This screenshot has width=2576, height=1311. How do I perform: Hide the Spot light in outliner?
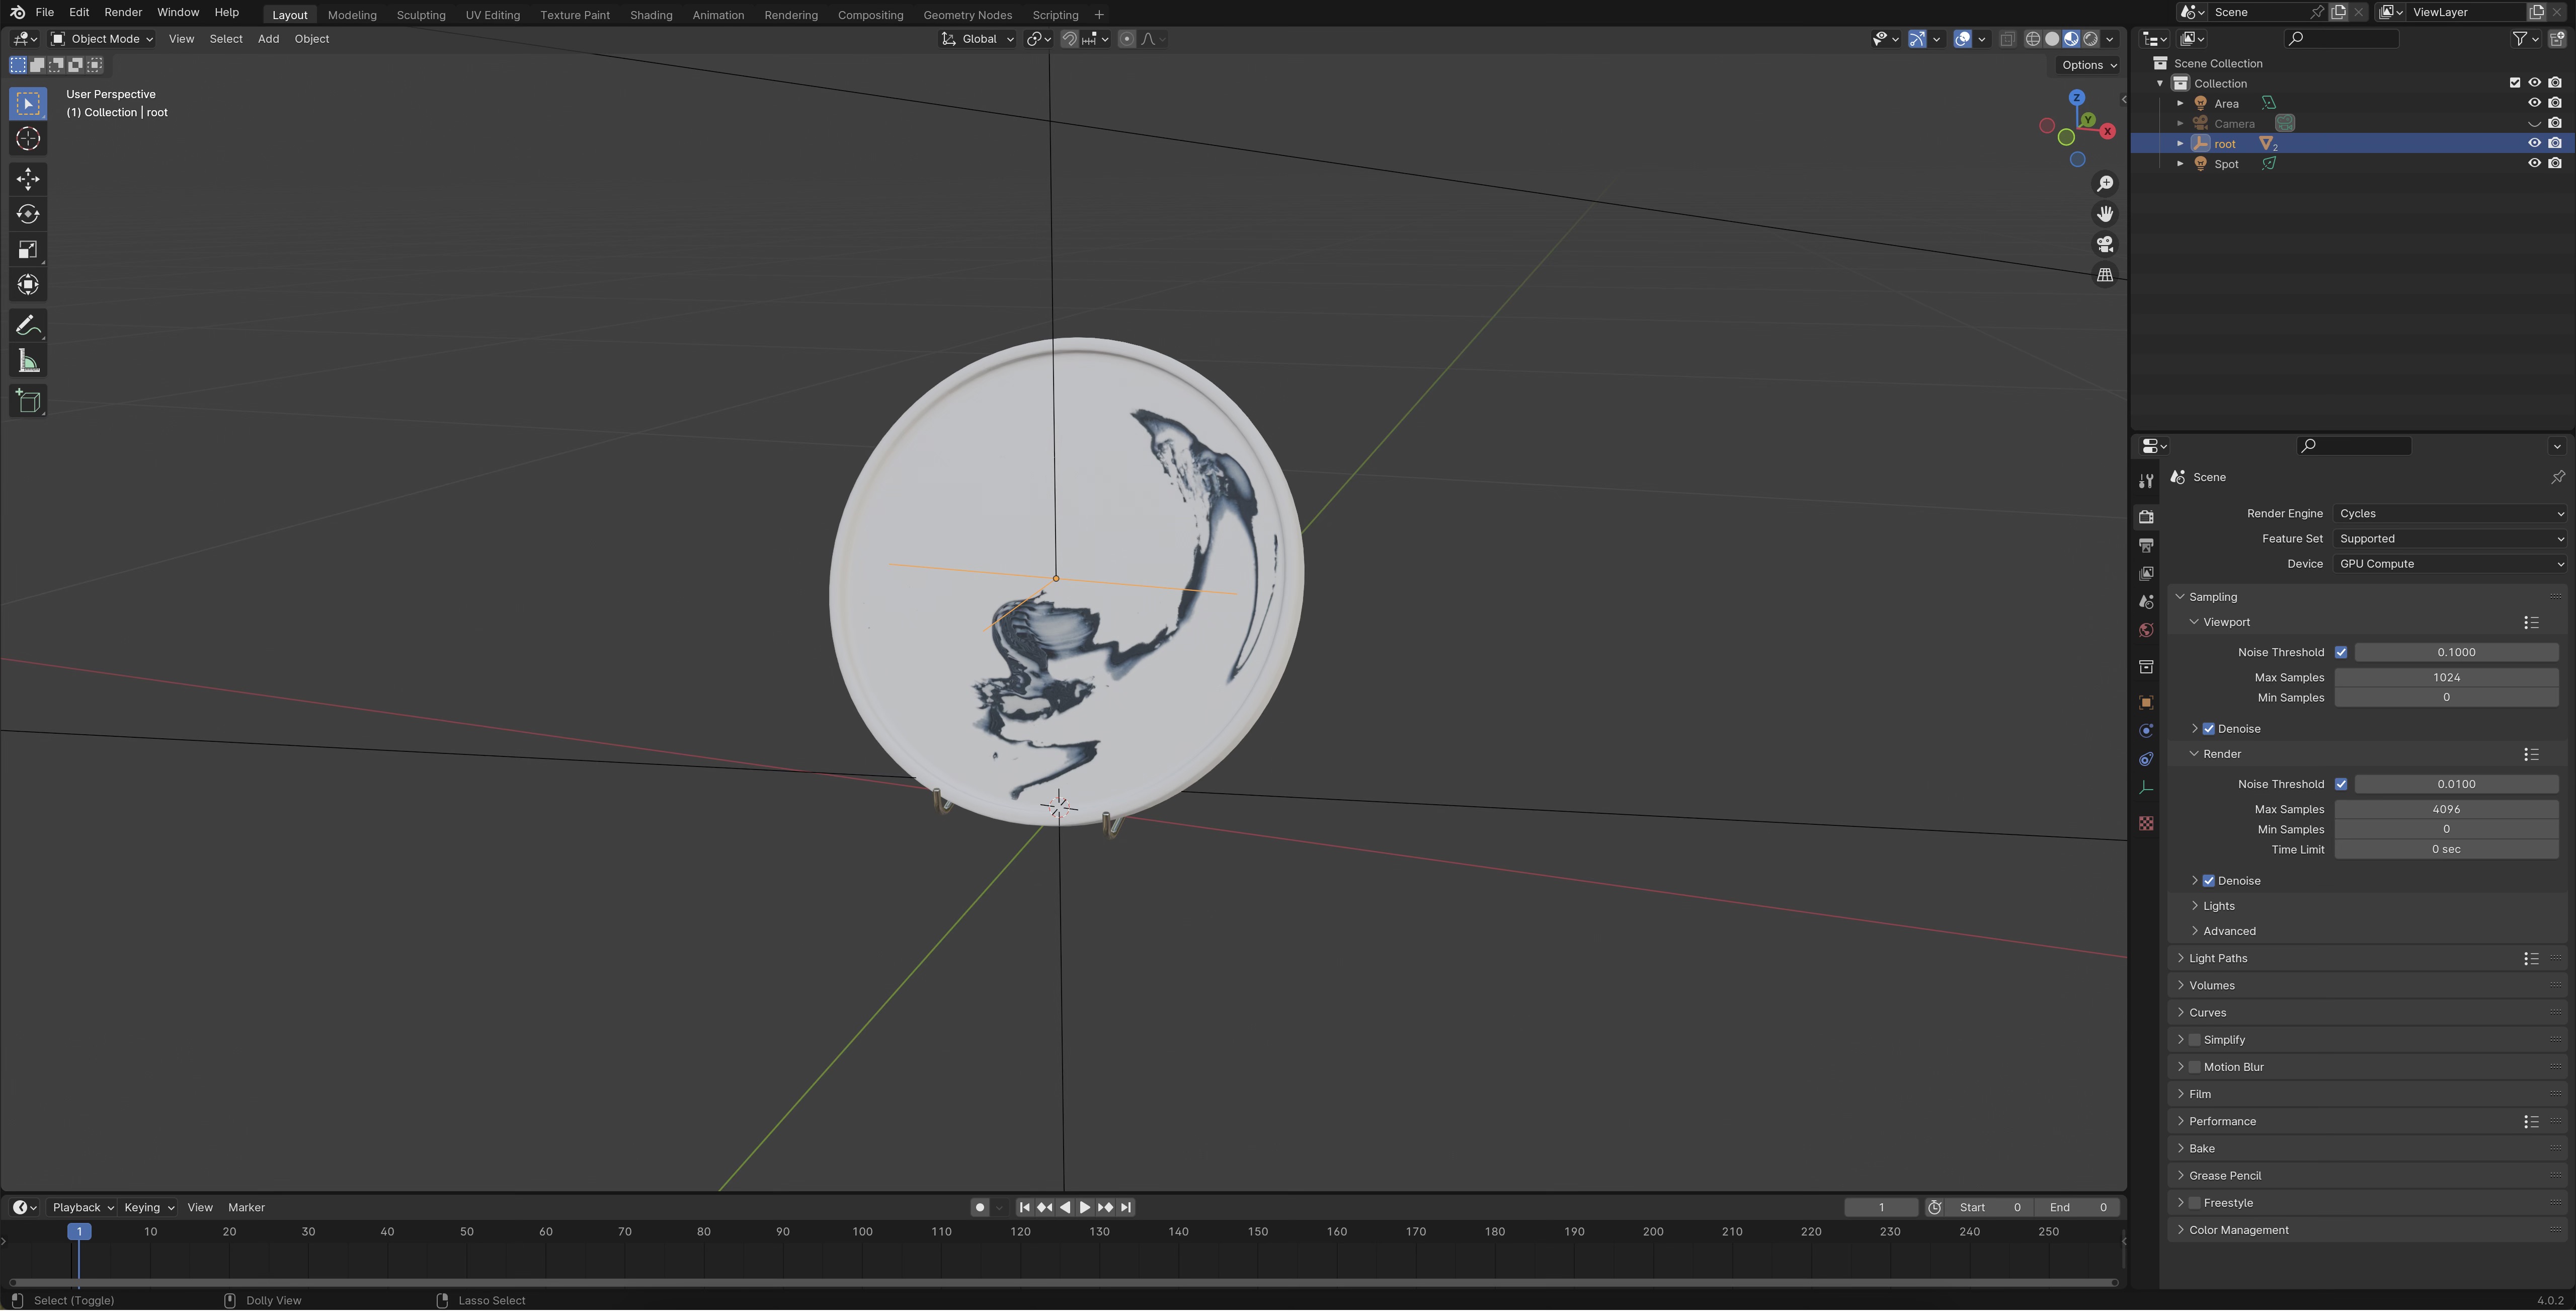click(x=2534, y=163)
